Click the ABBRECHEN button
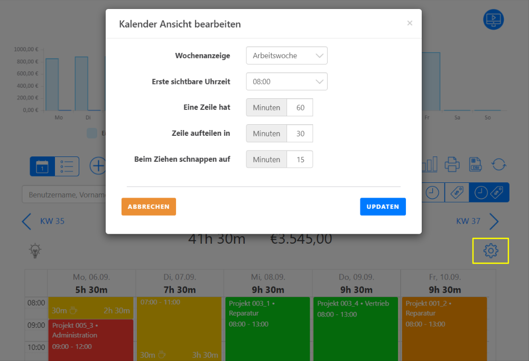The image size is (529, 361). click(149, 207)
